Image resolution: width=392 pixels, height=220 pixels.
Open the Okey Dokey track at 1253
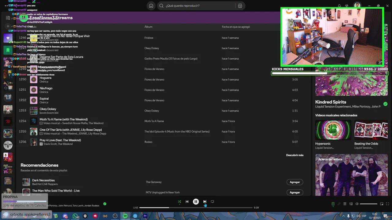tap(48, 109)
